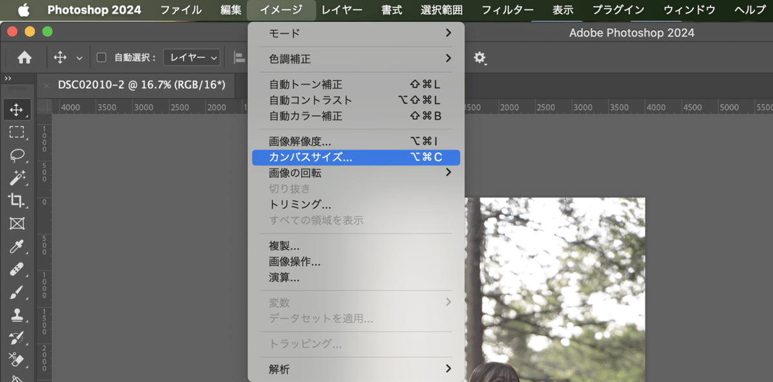The image size is (773, 382).
Task: Select the Crop tool
Action: click(x=16, y=200)
